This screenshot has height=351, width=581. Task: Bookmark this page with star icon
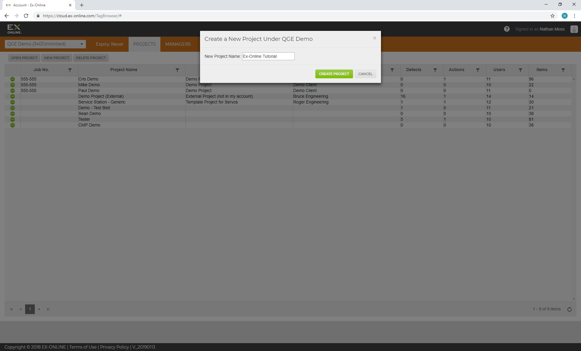(x=553, y=16)
